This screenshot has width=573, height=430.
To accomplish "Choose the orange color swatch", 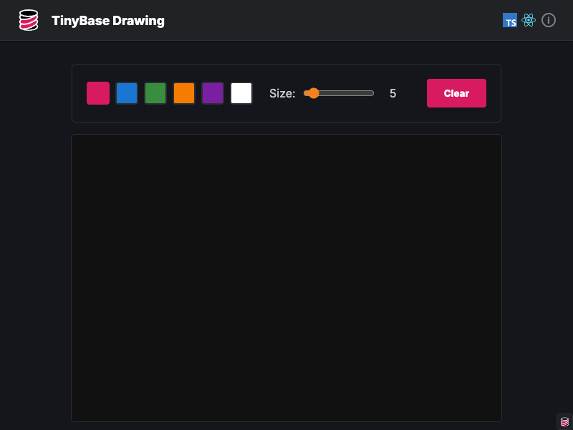I will coord(184,93).
